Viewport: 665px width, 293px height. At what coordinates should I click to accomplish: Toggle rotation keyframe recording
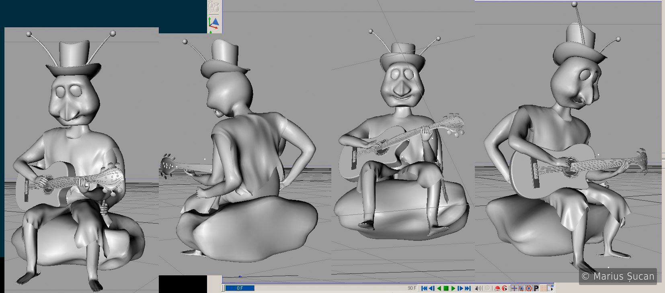[x=529, y=288]
